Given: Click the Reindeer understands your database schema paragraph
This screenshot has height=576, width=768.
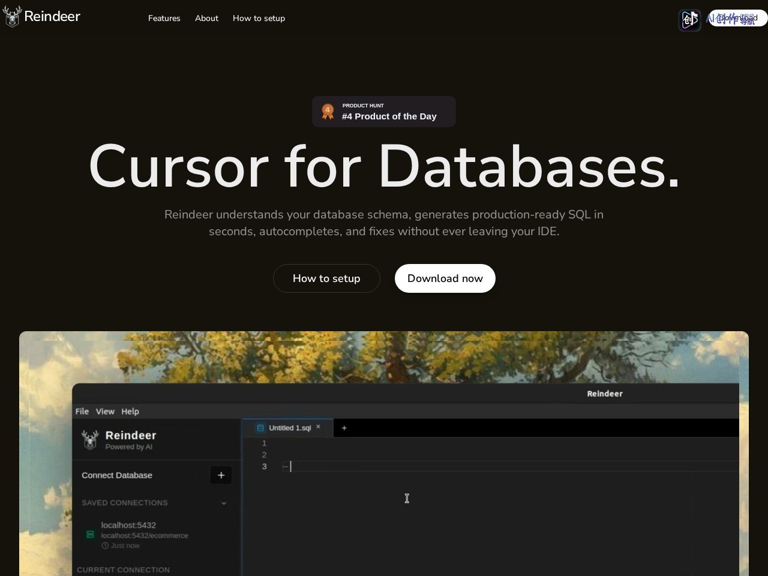Looking at the screenshot, I should point(384,223).
